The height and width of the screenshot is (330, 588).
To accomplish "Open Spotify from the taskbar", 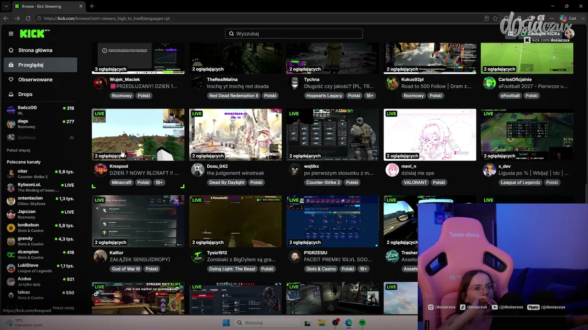I will pos(362,323).
